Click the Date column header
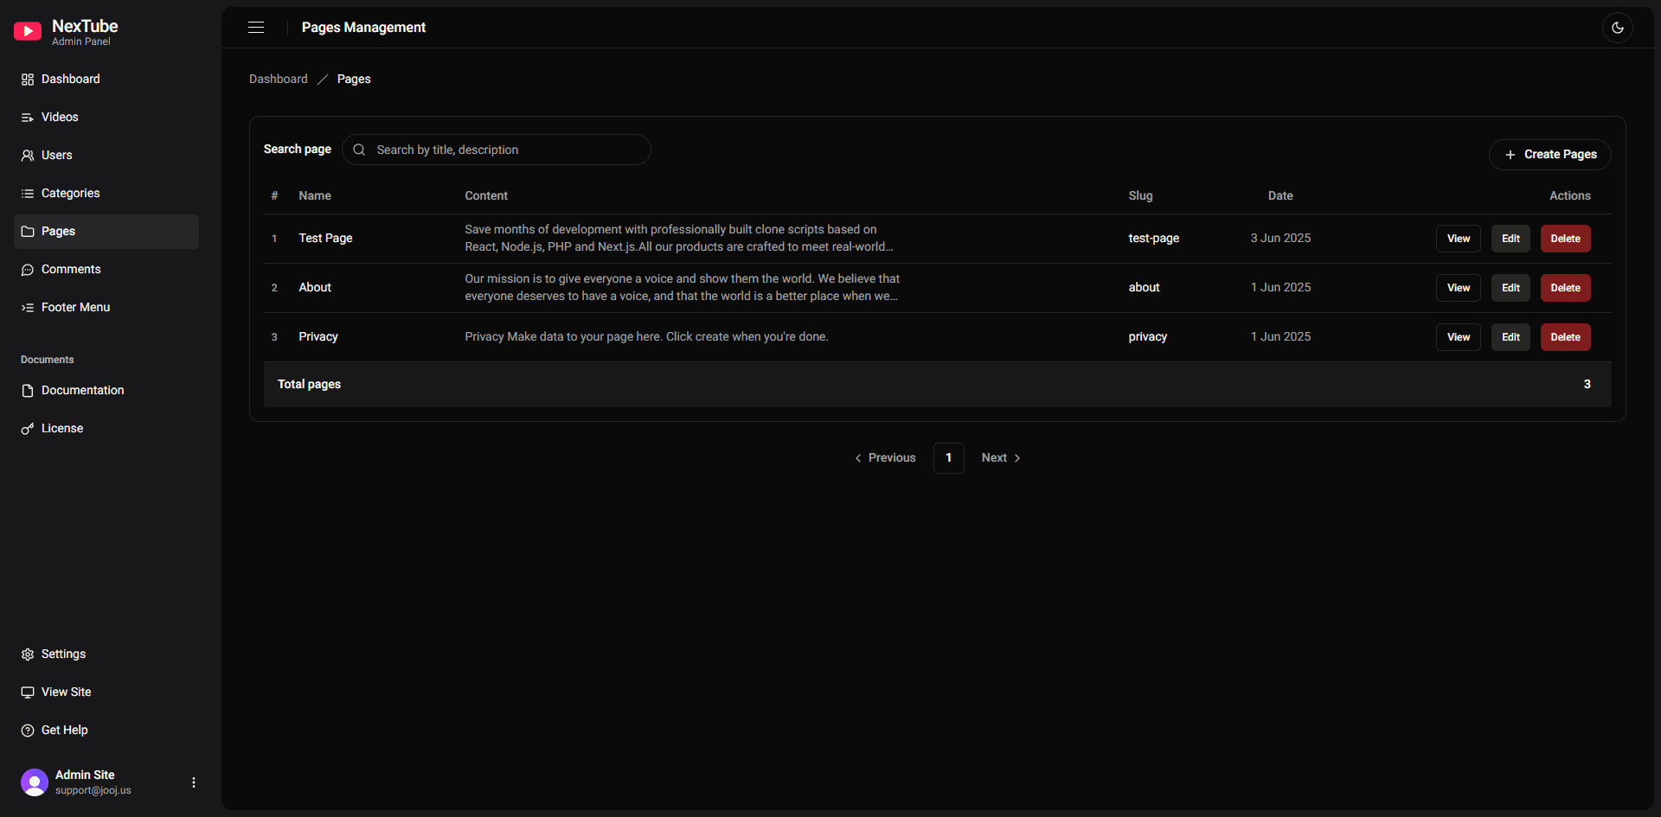 pos(1280,195)
